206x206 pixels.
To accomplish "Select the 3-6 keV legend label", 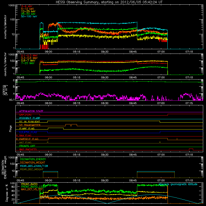I will pos(27,6).
